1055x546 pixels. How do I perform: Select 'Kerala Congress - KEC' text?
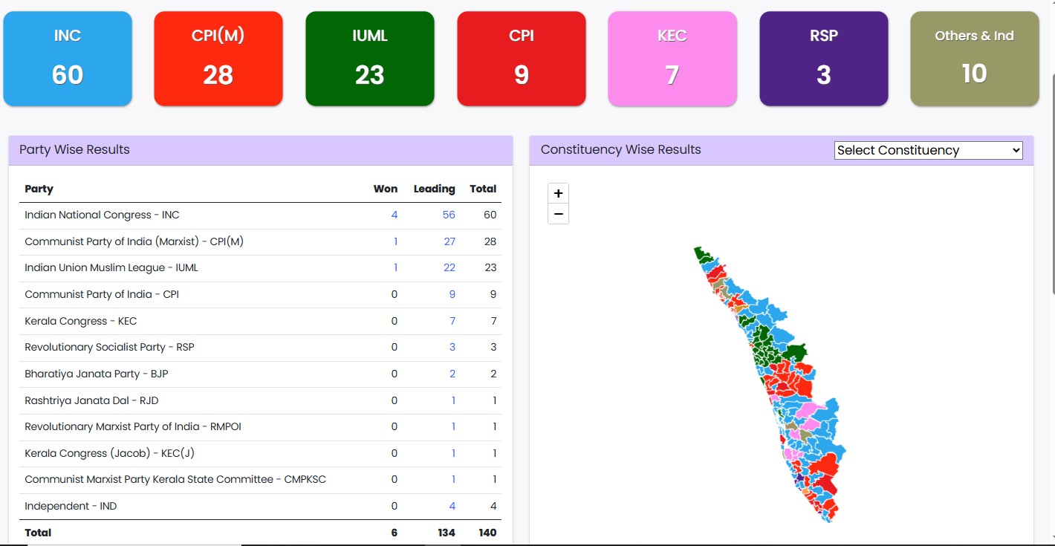80,321
